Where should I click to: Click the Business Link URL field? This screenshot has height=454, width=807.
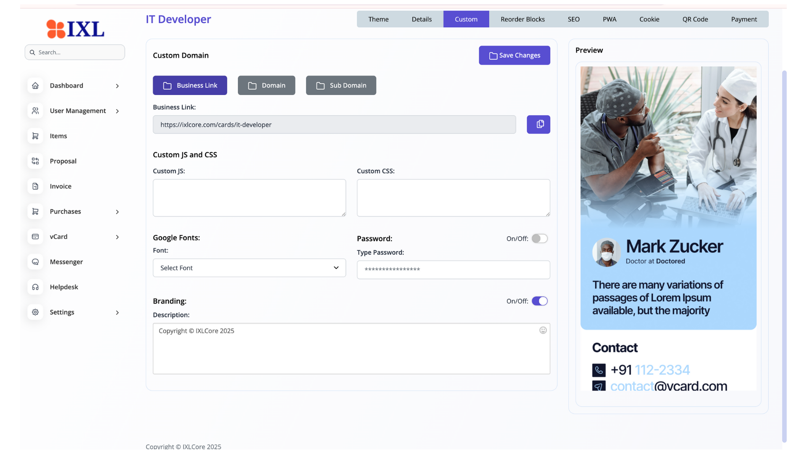pyautogui.click(x=334, y=125)
